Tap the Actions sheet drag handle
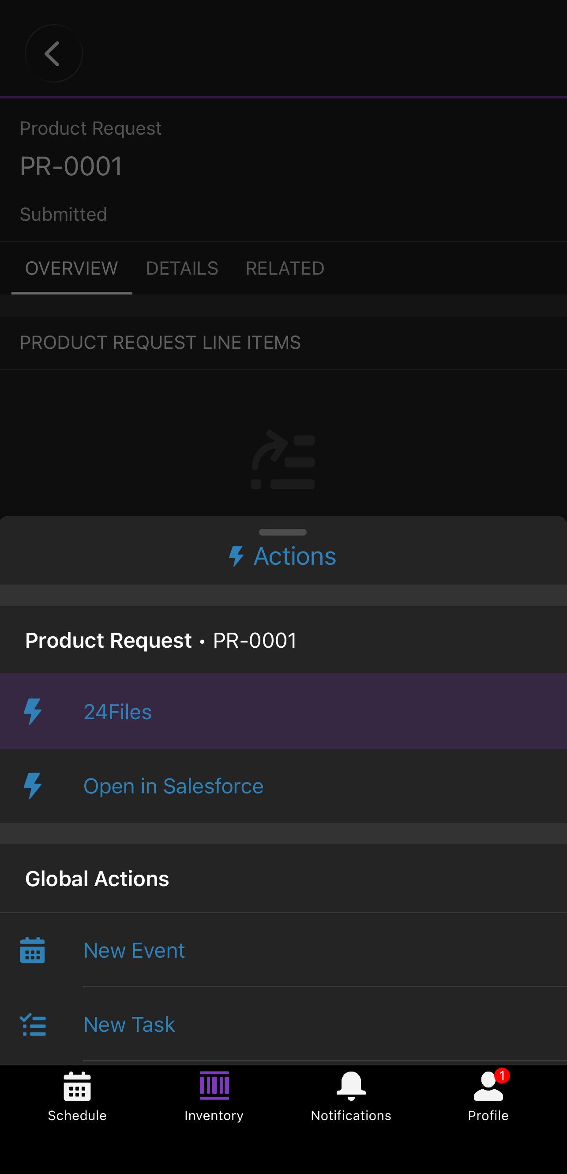This screenshot has height=1174, width=567. pyautogui.click(x=283, y=532)
